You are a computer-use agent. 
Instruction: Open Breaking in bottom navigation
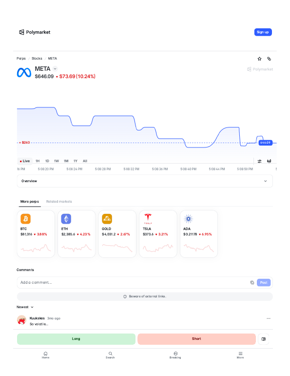(x=175, y=355)
